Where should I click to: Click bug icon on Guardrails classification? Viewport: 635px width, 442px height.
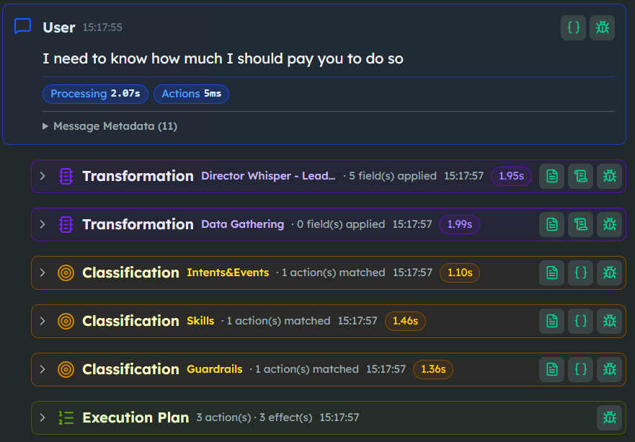coord(609,369)
